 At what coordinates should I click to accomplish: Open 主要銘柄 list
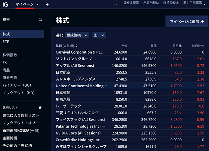tap(10, 138)
